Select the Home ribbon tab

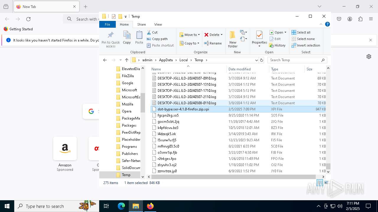coord(124,24)
